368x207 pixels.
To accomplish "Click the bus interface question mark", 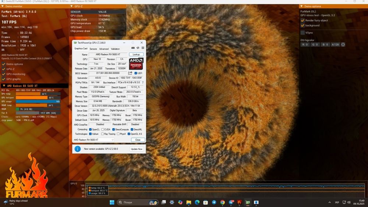I will [x=143, y=82].
